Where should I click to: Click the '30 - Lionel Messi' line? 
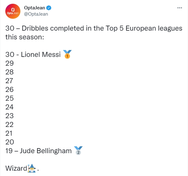tap(33, 54)
